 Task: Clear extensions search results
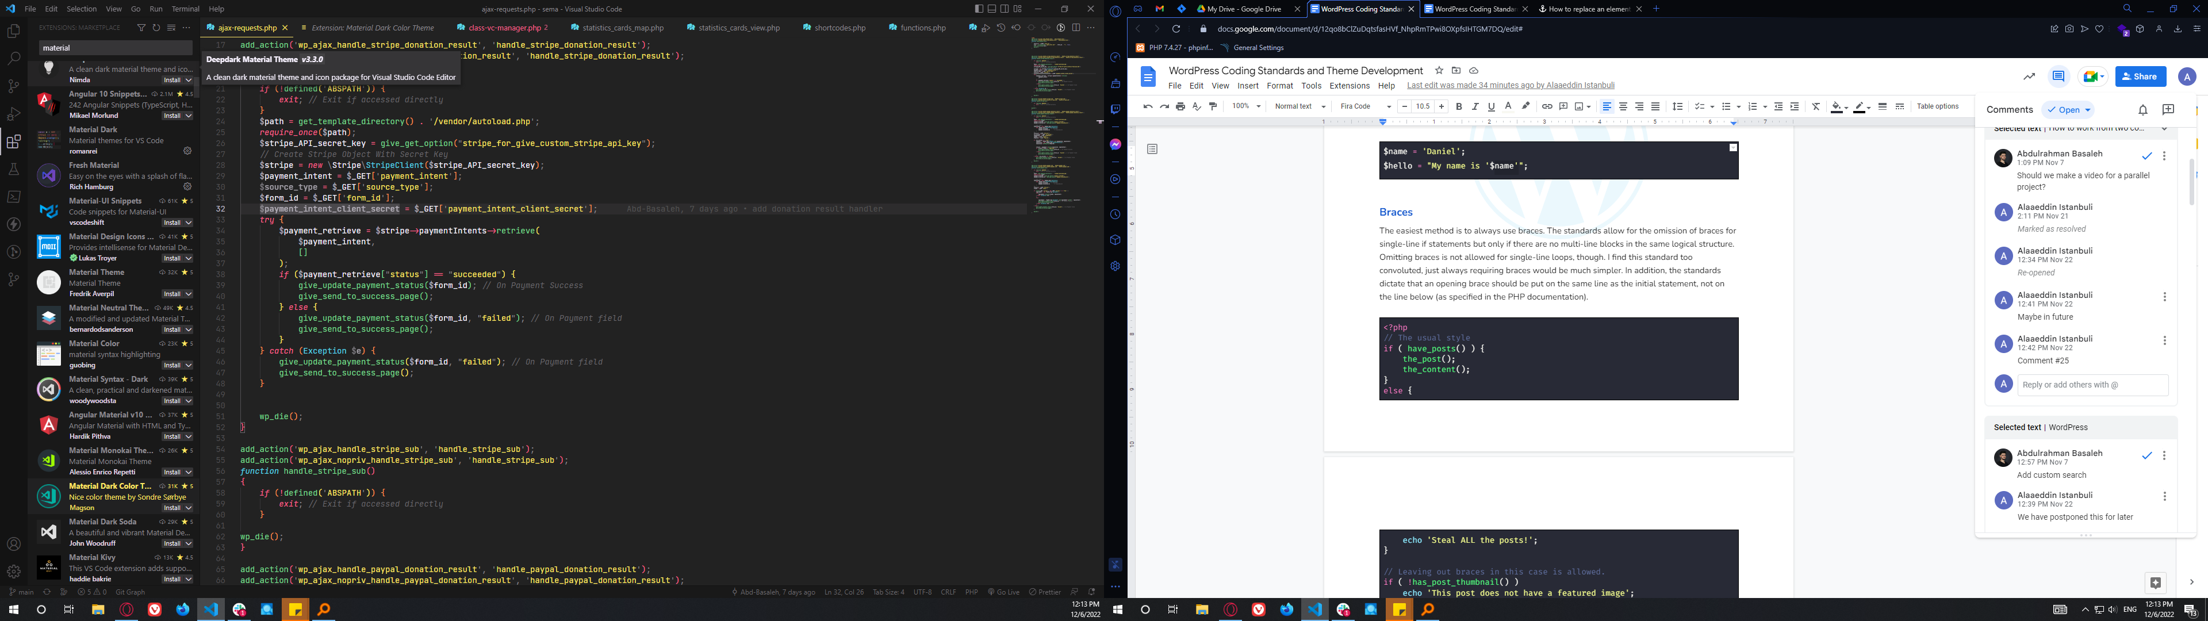pyautogui.click(x=171, y=28)
